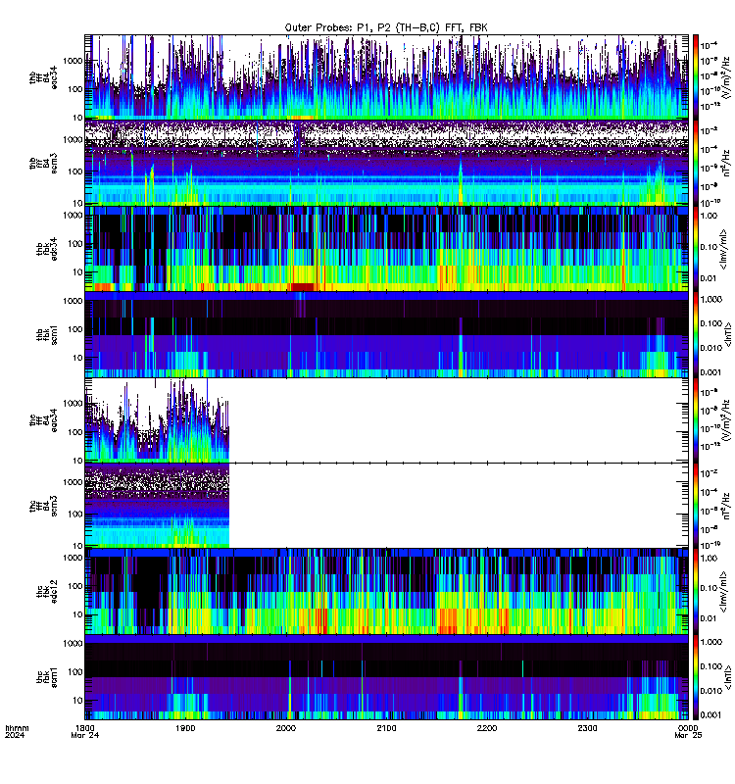Click the color bar of the thc fbk edc12 panel
Screen dimensions: 735x784
(696, 592)
